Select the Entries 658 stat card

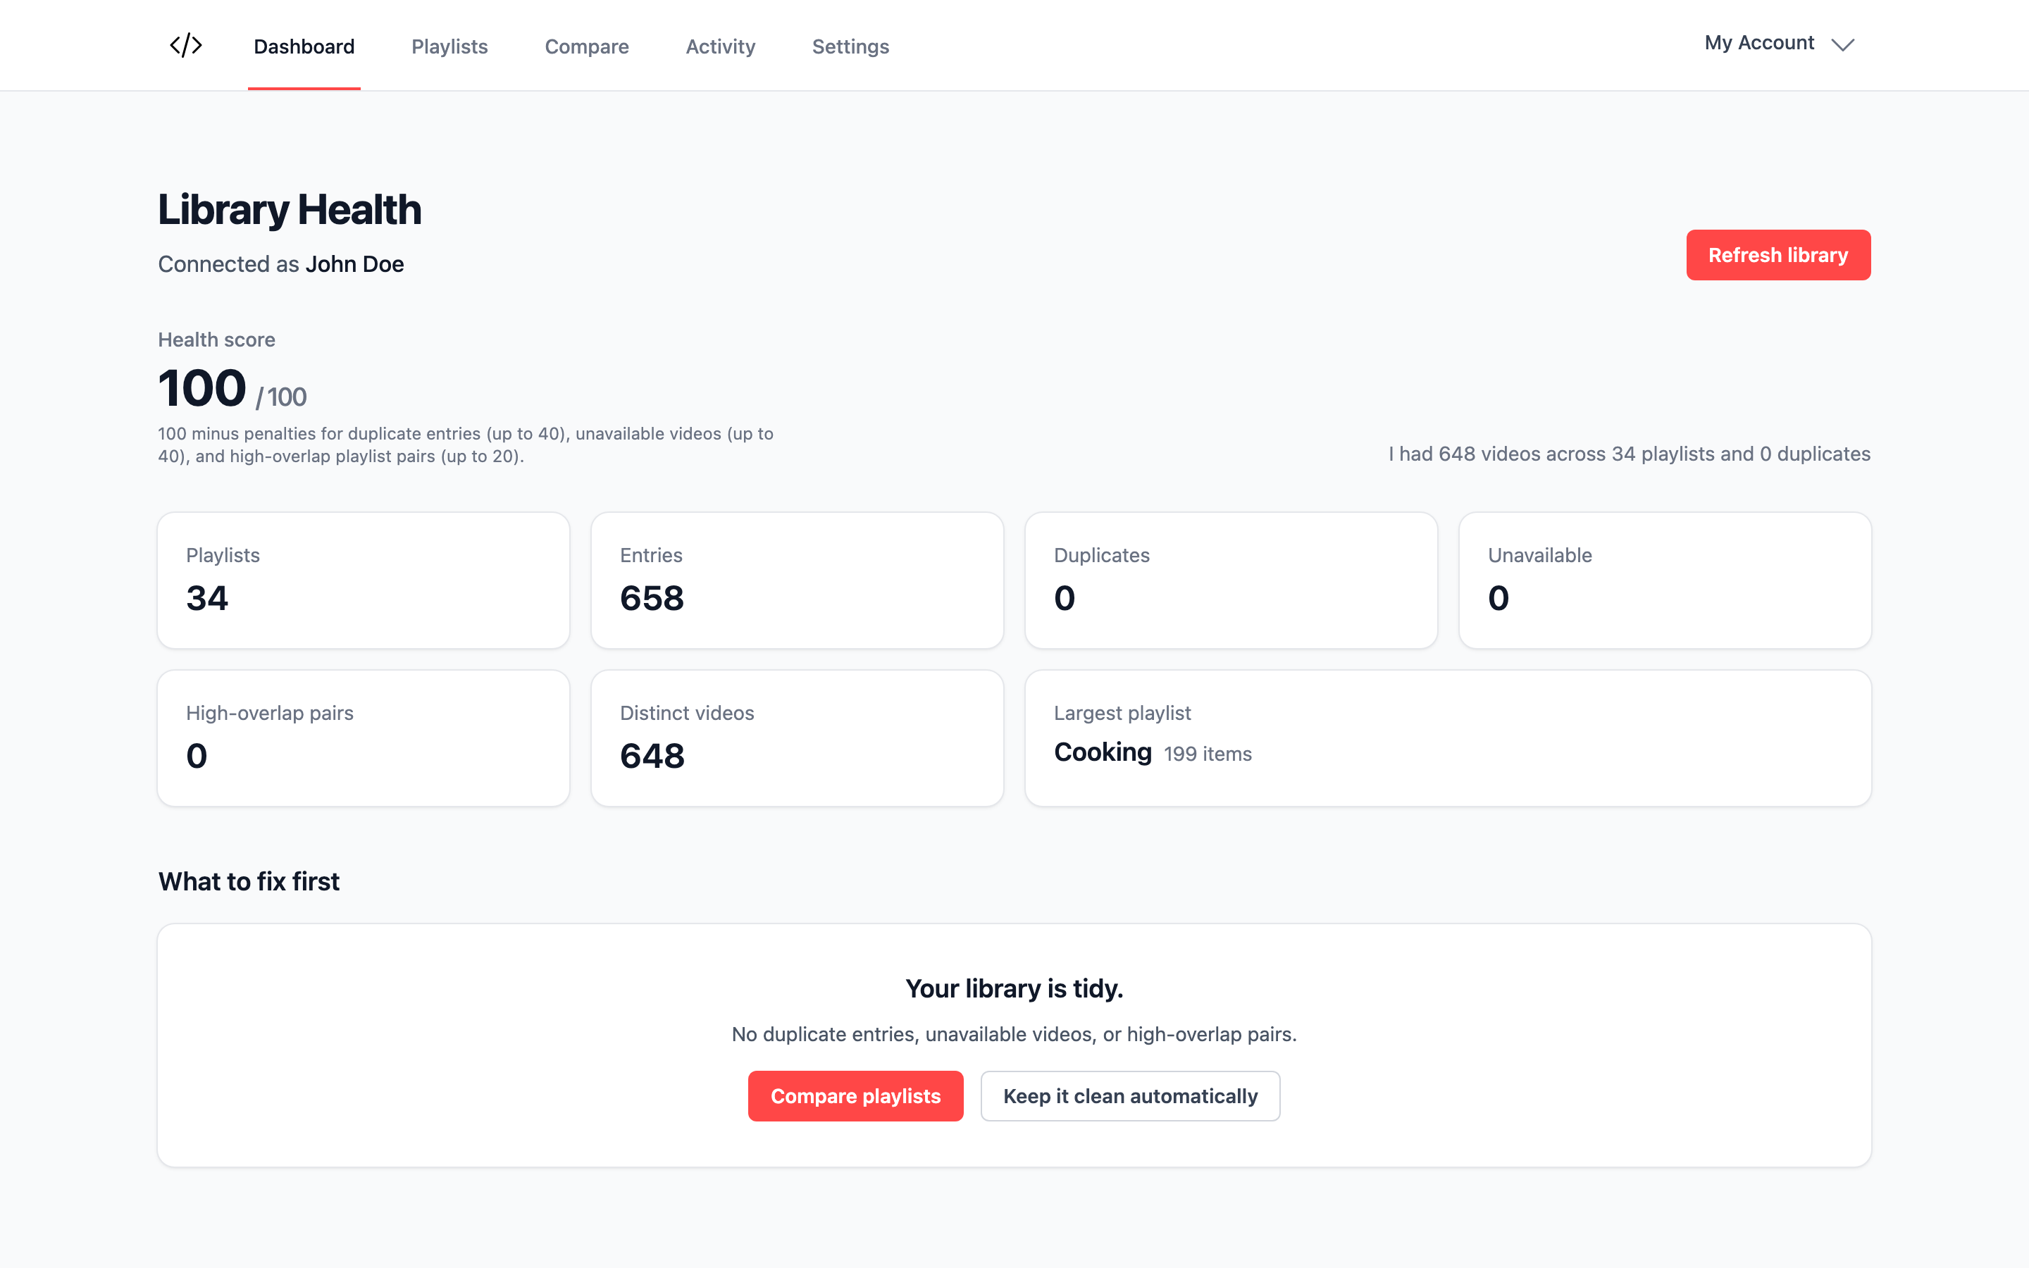(797, 580)
